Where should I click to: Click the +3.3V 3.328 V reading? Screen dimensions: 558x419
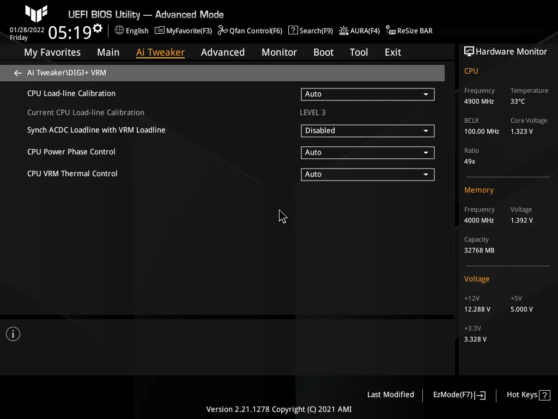click(x=475, y=339)
